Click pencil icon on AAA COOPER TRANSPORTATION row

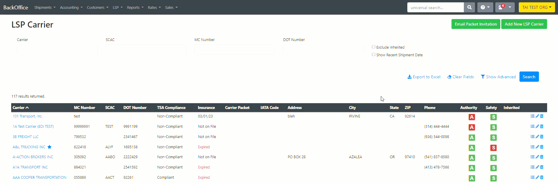click(537, 178)
